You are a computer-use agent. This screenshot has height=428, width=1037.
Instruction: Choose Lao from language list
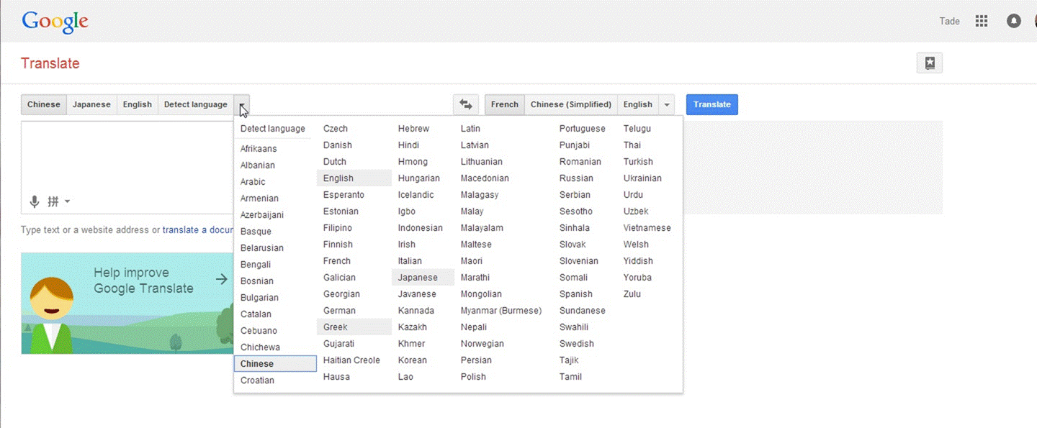tap(405, 377)
